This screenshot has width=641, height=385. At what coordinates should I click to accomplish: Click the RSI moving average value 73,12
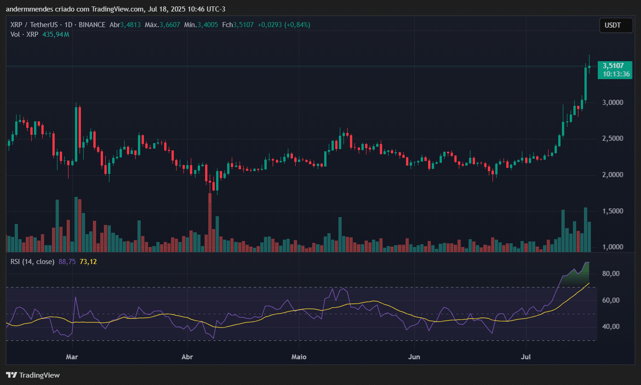[88, 262]
